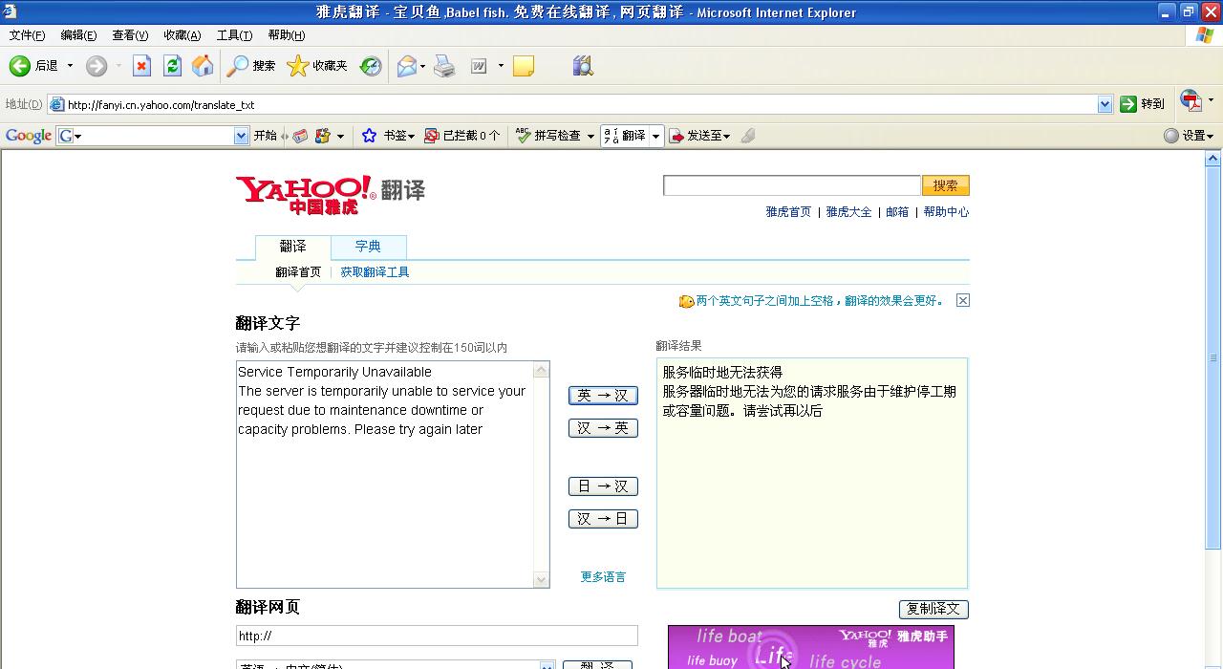Switch to the 字典 tab
The image size is (1223, 669).
point(368,247)
